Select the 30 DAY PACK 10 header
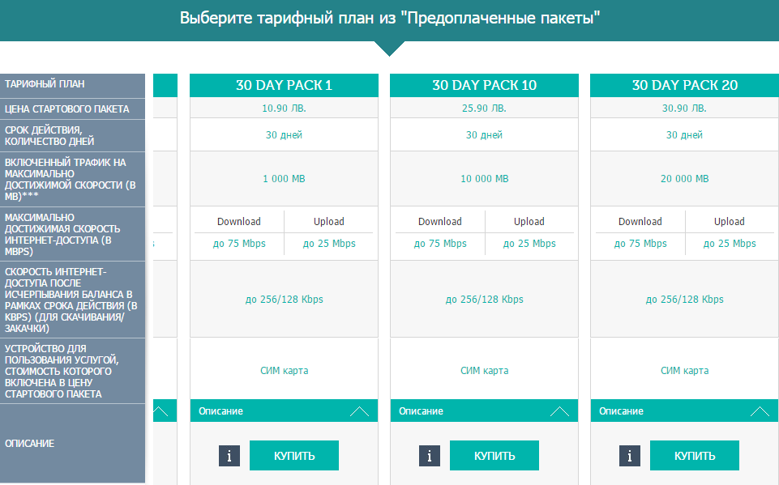This screenshot has width=779, height=485. tap(485, 85)
